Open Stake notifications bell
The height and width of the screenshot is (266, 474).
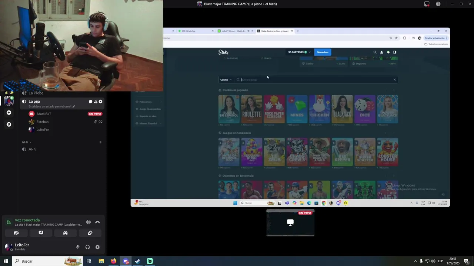click(x=388, y=52)
